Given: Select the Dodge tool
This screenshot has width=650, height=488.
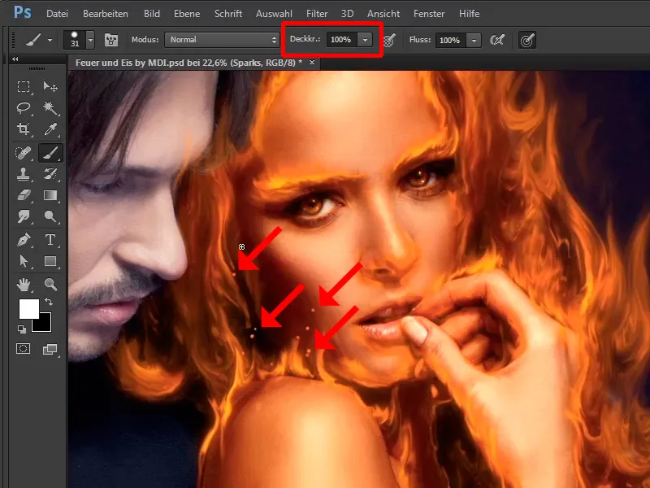Looking at the screenshot, I should [x=50, y=216].
